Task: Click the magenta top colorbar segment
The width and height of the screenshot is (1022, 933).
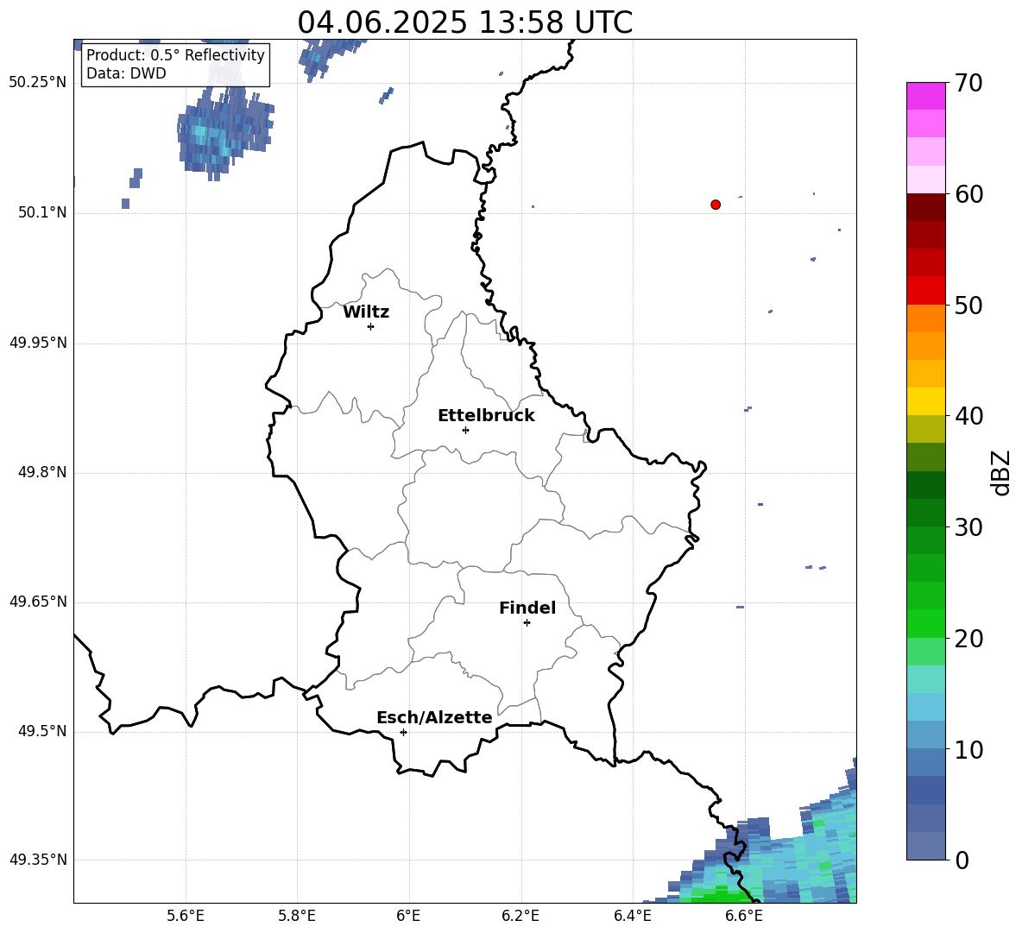Action: pyautogui.click(x=925, y=96)
